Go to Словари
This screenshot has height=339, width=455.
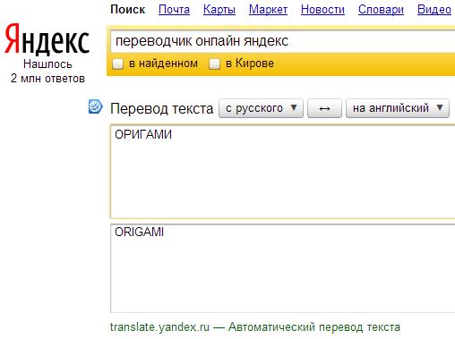pyautogui.click(x=381, y=10)
